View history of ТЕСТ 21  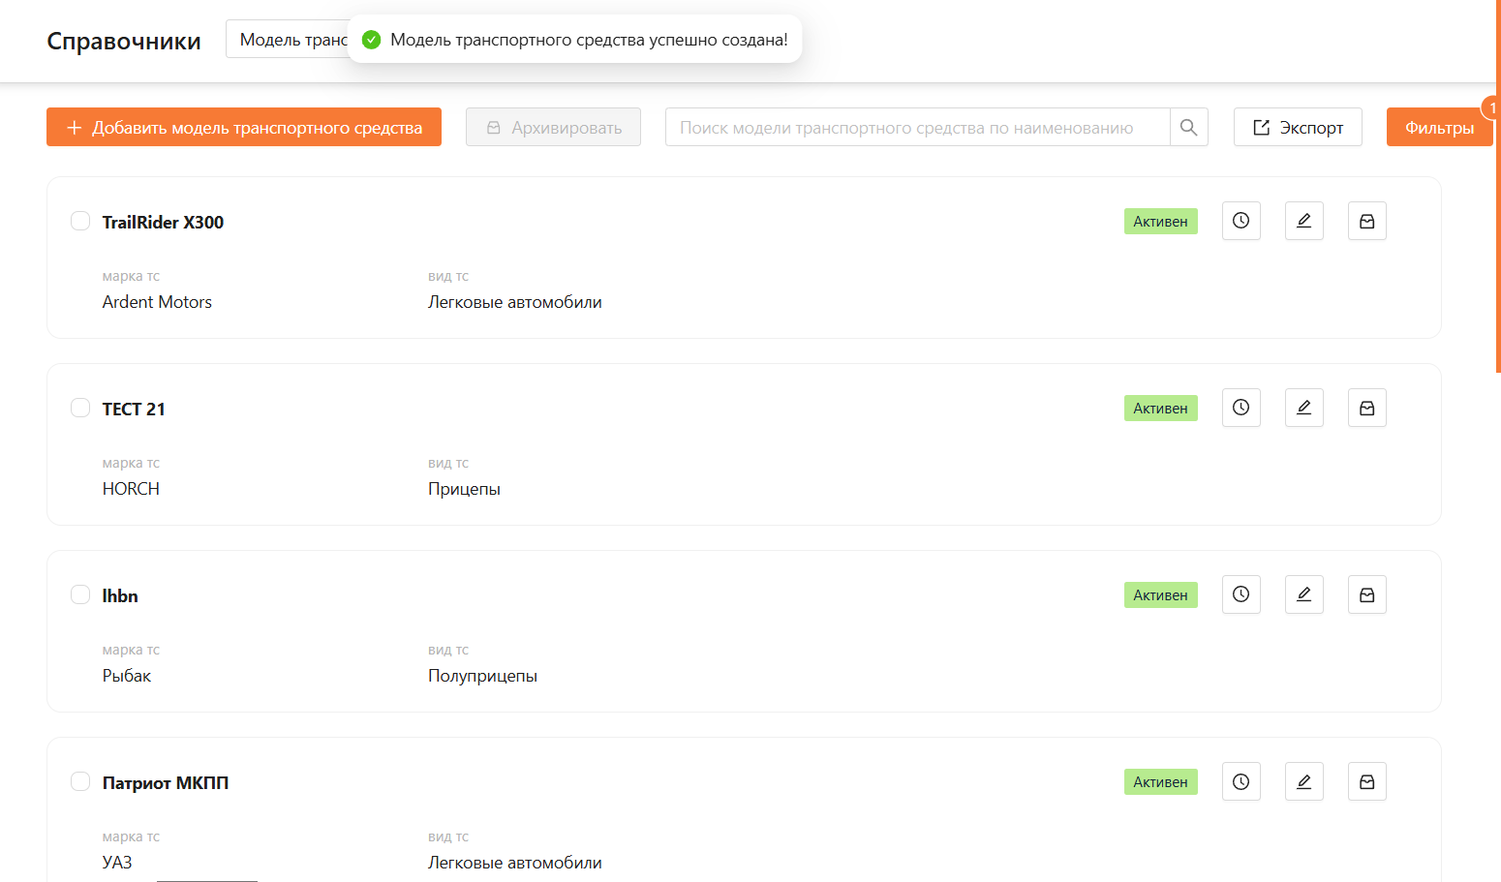(1241, 408)
